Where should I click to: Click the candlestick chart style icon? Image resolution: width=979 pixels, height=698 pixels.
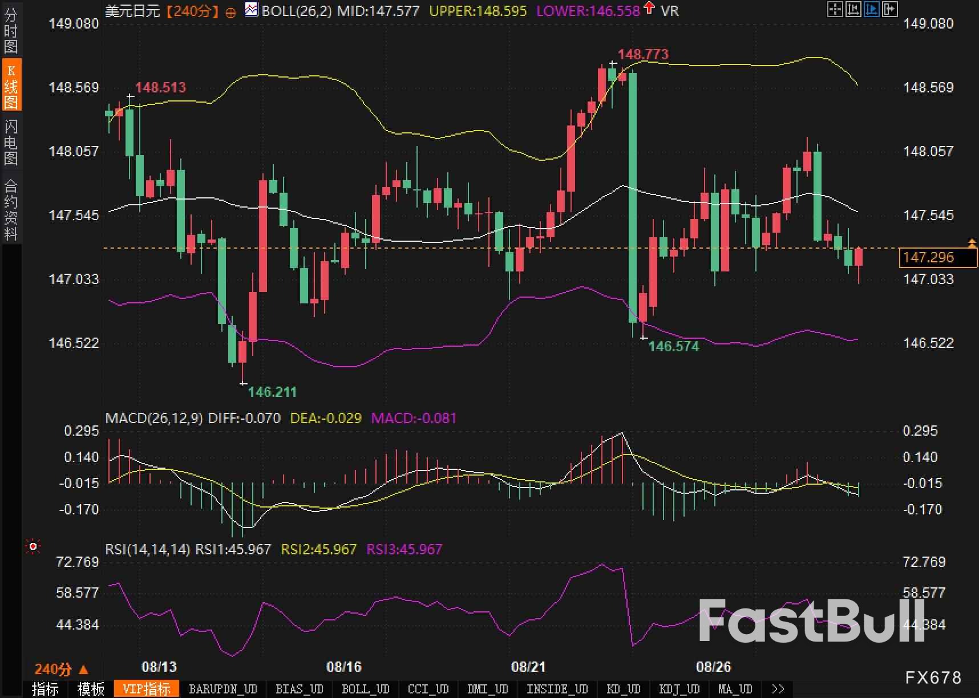point(853,9)
